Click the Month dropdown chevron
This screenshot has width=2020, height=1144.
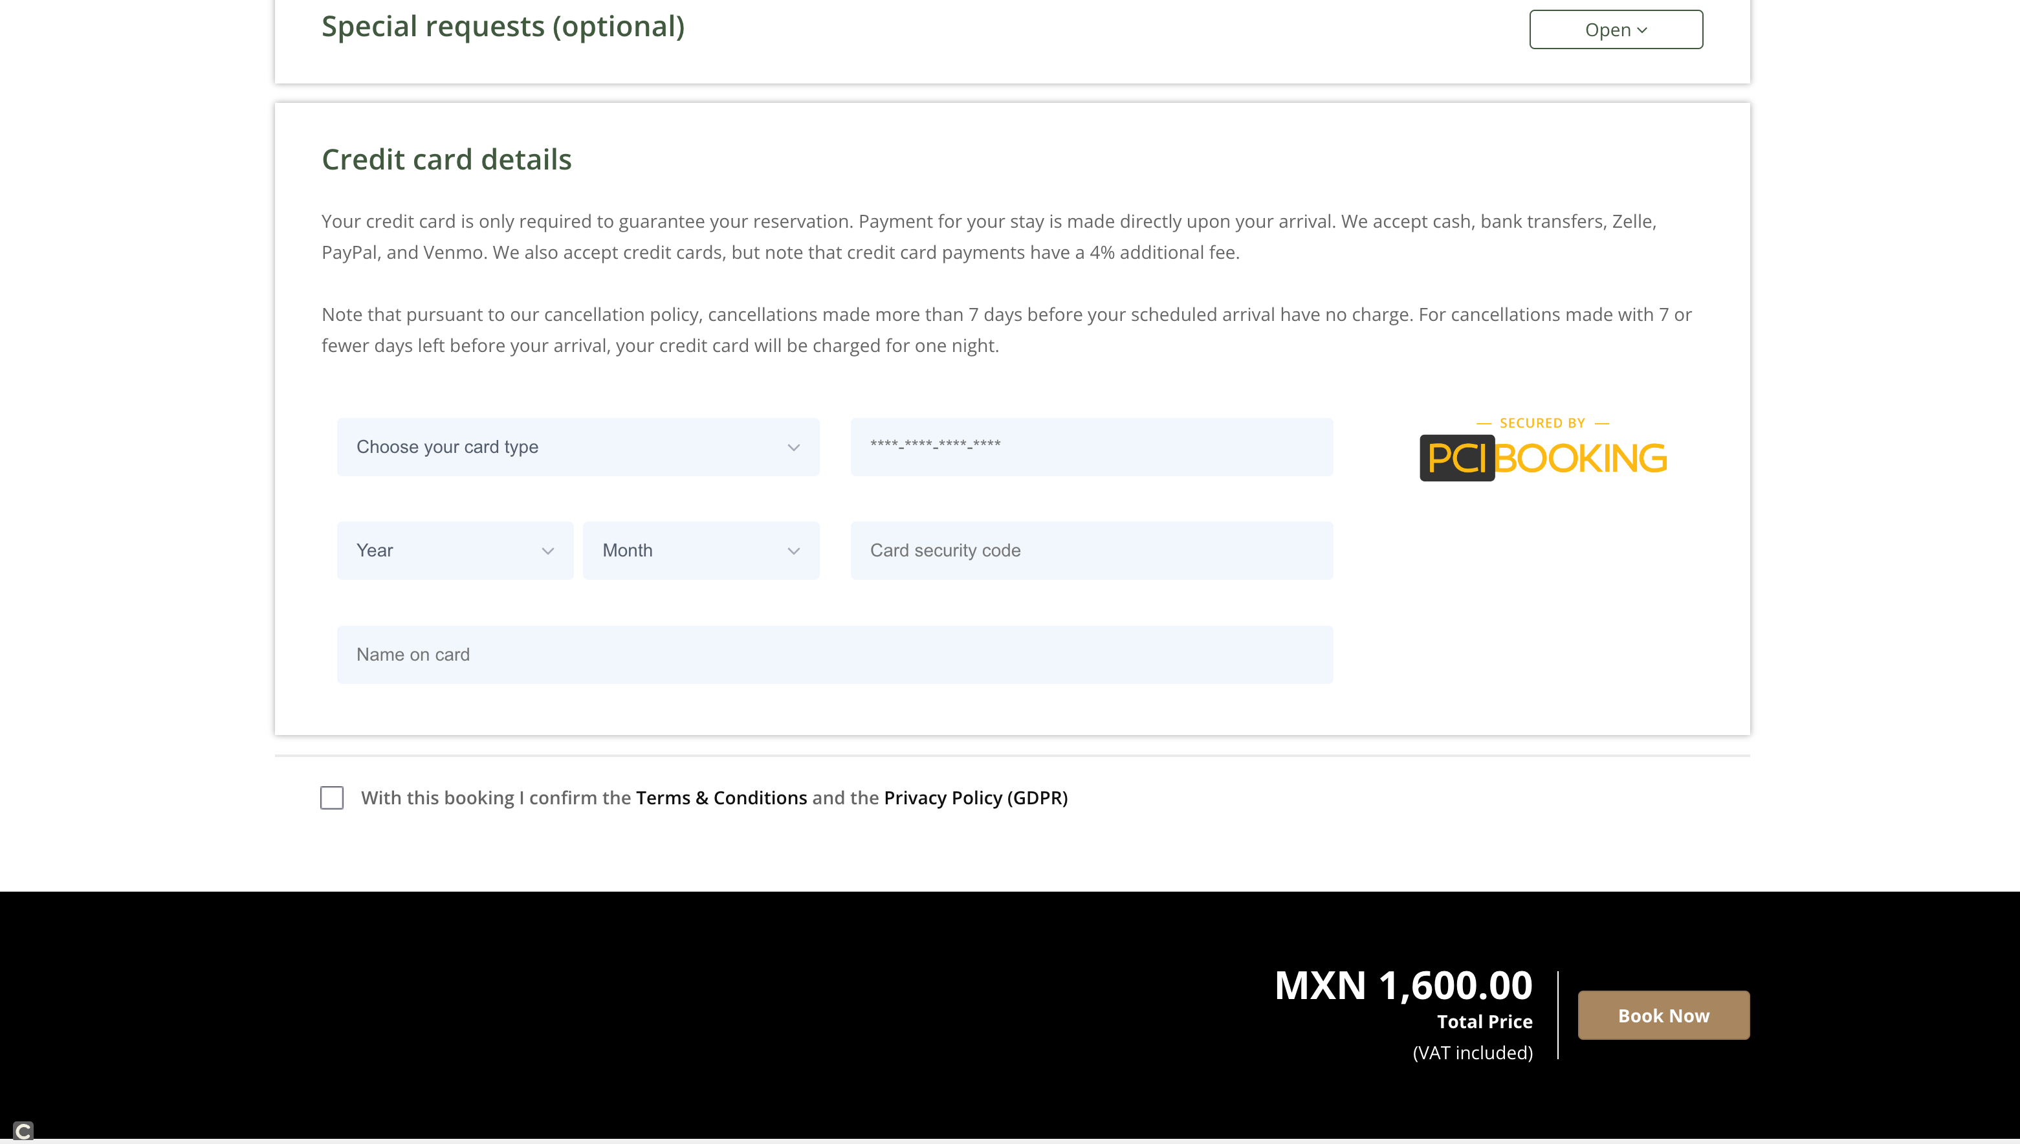[x=793, y=550]
